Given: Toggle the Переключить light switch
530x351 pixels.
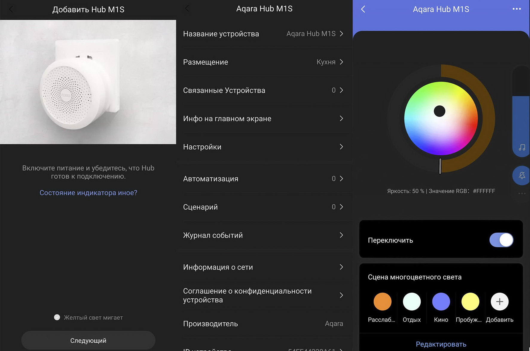Looking at the screenshot, I should pyautogui.click(x=501, y=240).
